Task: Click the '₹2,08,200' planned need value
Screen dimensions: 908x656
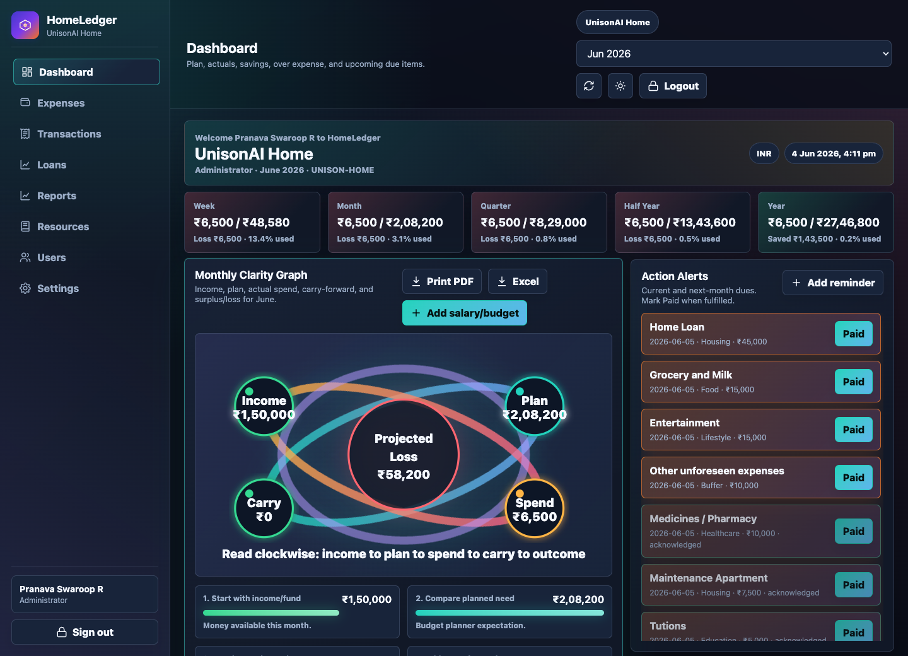Action: click(x=578, y=599)
